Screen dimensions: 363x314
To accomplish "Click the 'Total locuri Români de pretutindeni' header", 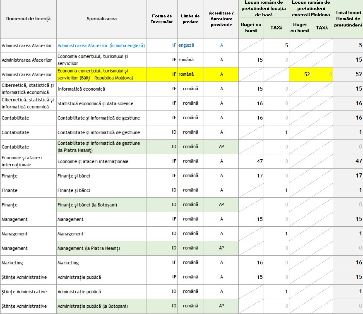I will (348, 19).
